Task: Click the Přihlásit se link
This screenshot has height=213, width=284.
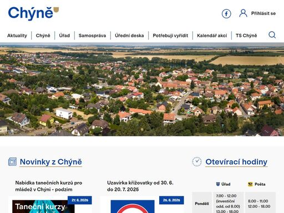Action: (x=263, y=13)
